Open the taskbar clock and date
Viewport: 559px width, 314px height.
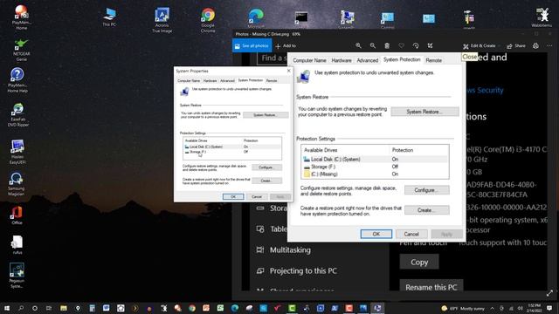pyautogui.click(x=534, y=308)
